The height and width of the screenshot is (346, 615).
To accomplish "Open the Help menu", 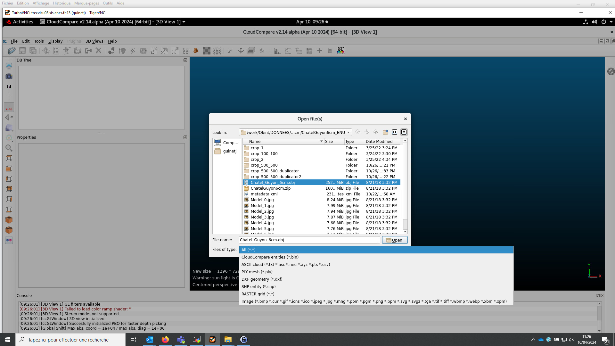I will click(112, 41).
